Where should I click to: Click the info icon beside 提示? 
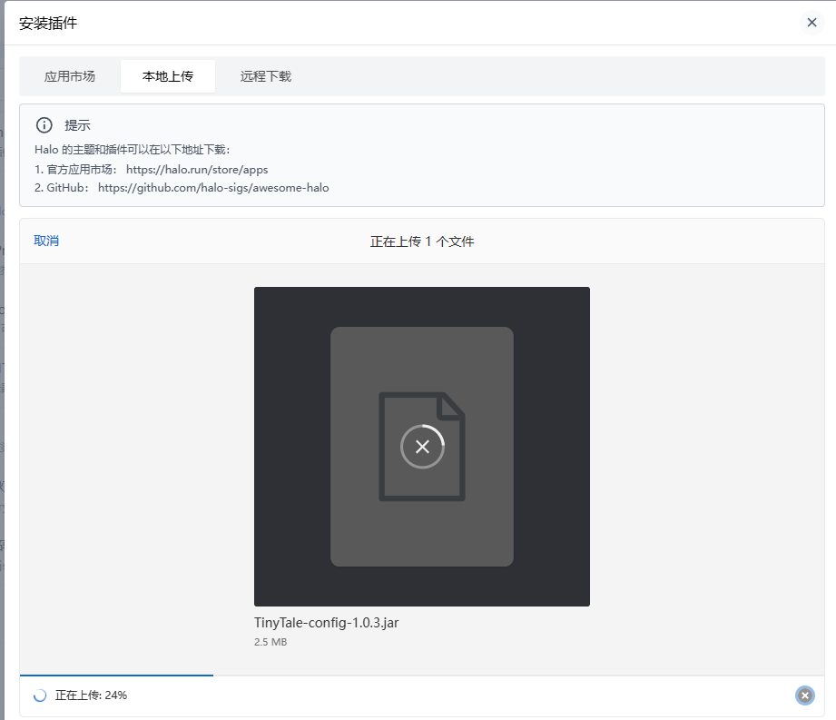44,124
